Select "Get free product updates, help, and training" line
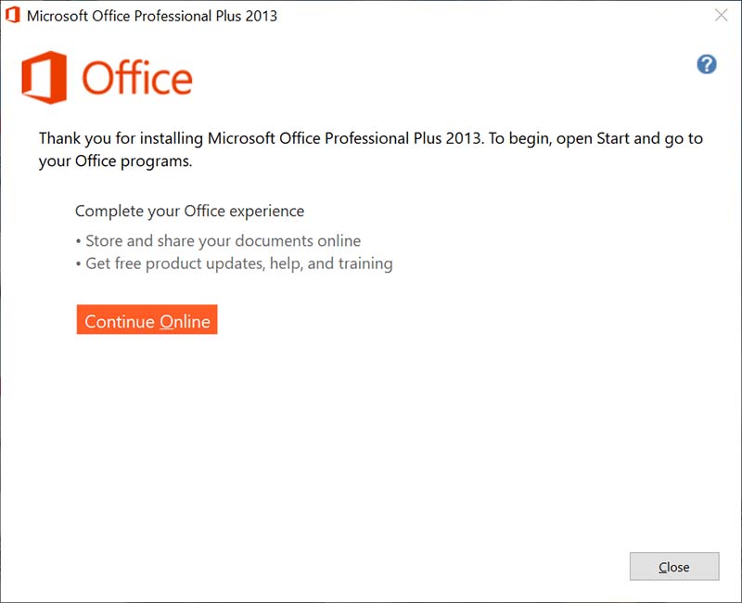 click(239, 263)
